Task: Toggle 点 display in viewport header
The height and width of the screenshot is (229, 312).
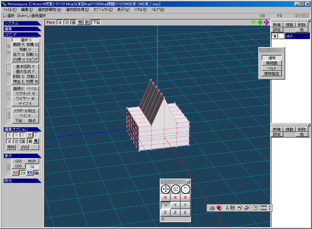Action: pos(60,22)
